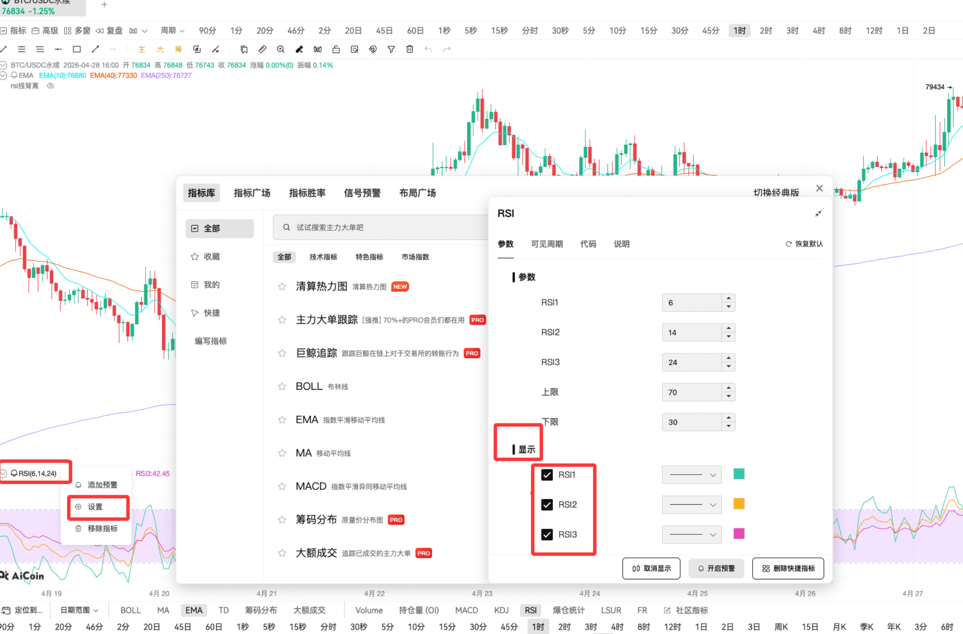Viewport: 963px width, 634px height.
Task: Switch to the 指标广场 tab
Action: (x=252, y=192)
